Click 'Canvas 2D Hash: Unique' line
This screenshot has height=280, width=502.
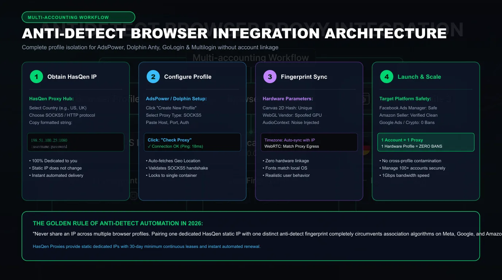pos(288,108)
